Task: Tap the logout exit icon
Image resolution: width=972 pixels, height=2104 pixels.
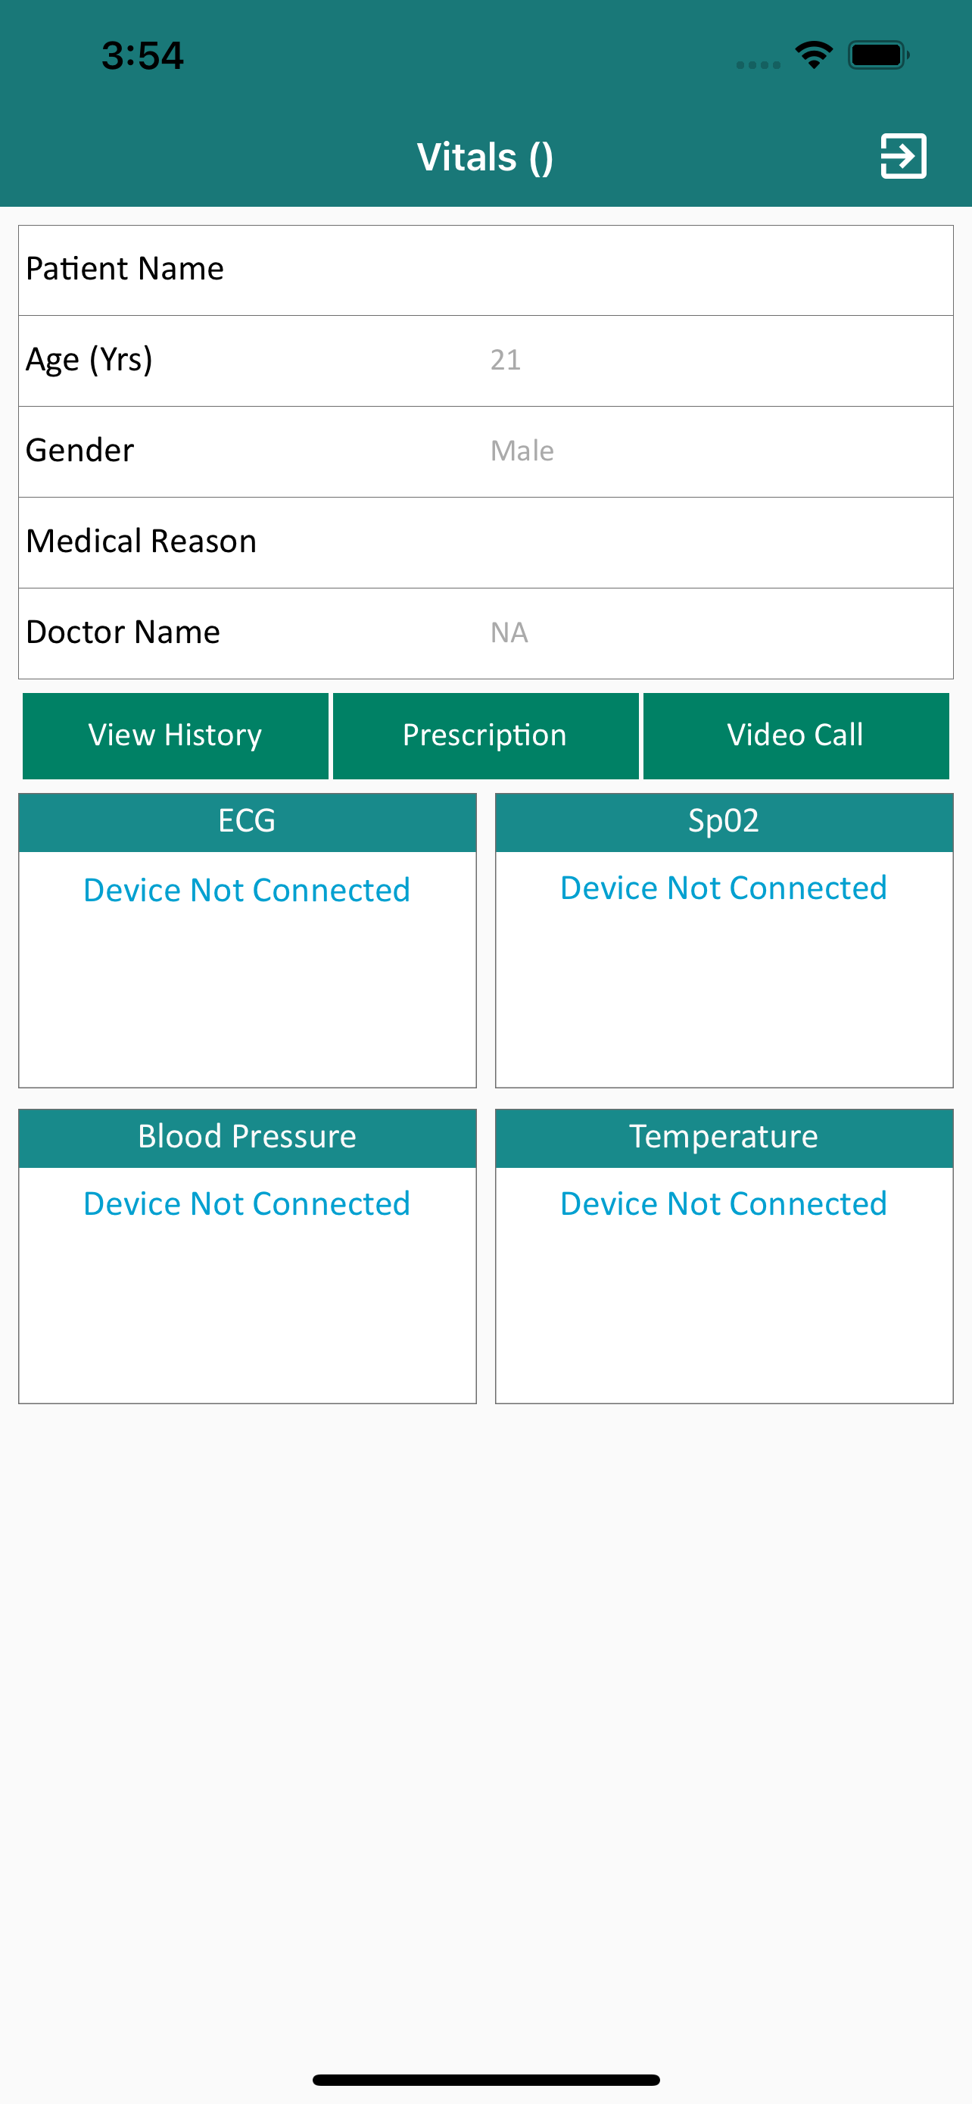Action: (x=902, y=155)
